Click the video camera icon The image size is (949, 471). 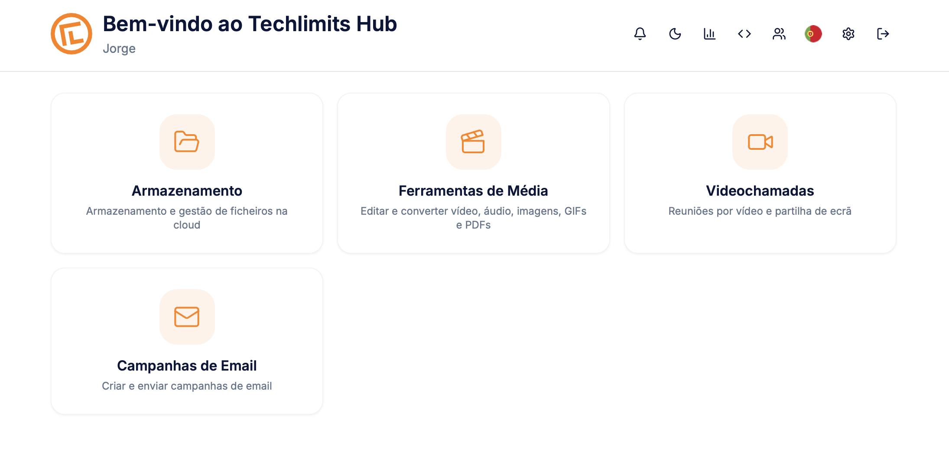760,142
